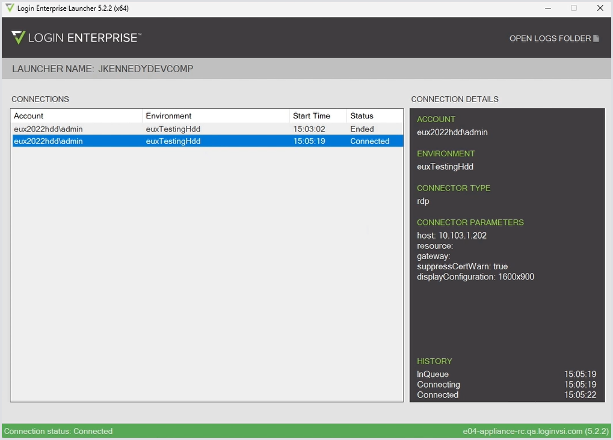The width and height of the screenshot is (613, 440).
Task: Click euxTestingHdd in the highlighted row
Action: 173,141
